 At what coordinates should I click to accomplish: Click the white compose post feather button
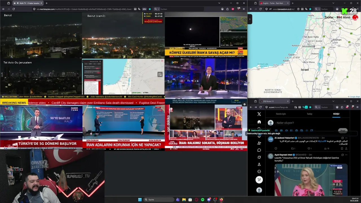click(x=259, y=180)
